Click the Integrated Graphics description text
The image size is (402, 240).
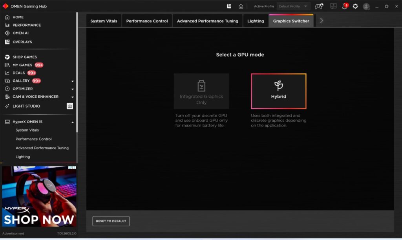[201, 121]
